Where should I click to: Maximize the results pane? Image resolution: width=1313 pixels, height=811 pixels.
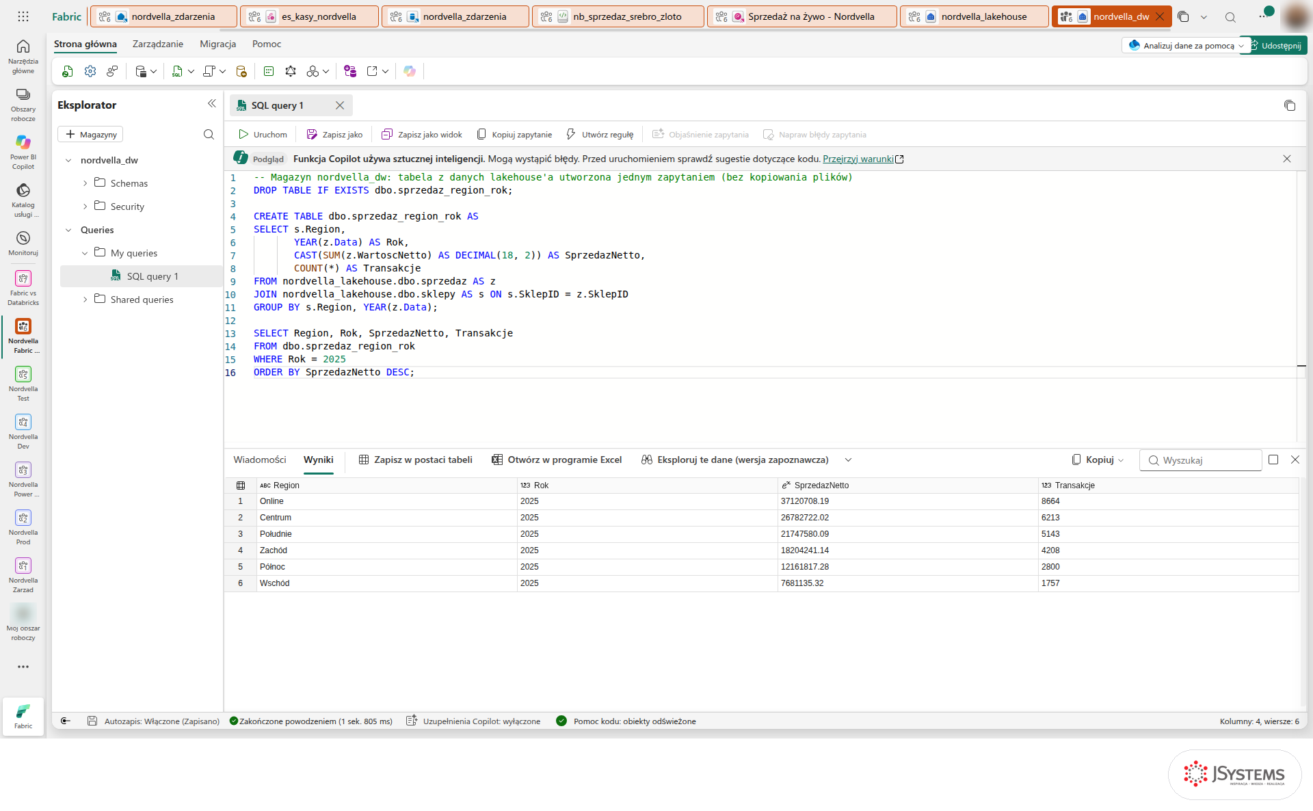pos(1273,460)
